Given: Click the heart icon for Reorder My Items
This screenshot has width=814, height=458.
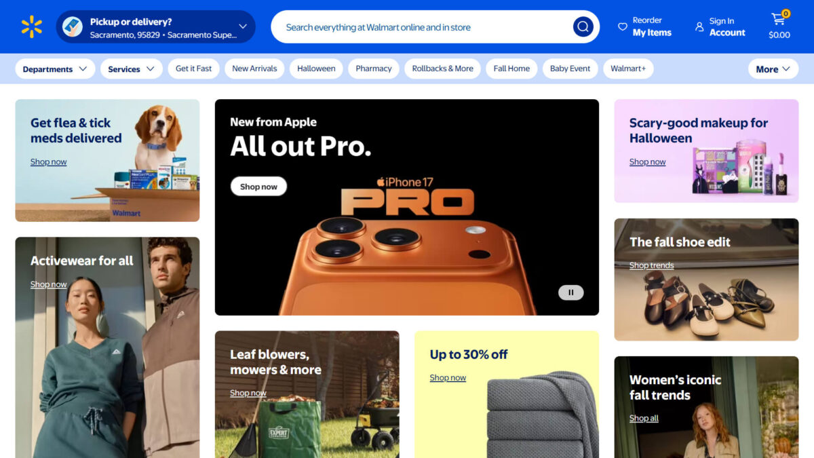Looking at the screenshot, I should pos(622,27).
